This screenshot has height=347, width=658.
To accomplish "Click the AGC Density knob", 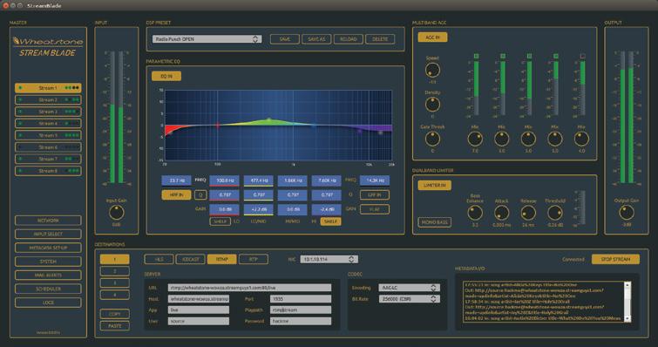I will point(432,104).
